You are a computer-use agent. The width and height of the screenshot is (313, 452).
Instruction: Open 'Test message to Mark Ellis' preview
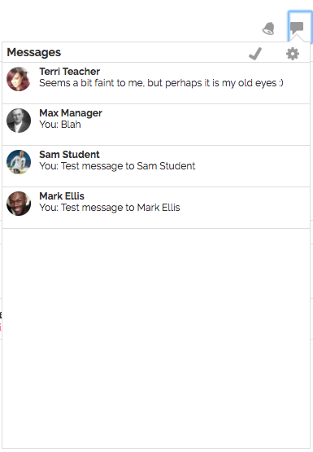coord(110,208)
